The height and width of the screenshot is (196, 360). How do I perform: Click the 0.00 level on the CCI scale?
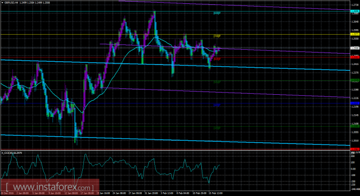click(x=354, y=169)
